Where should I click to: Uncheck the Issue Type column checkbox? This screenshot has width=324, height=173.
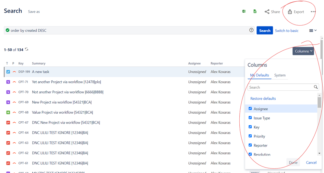(x=250, y=118)
